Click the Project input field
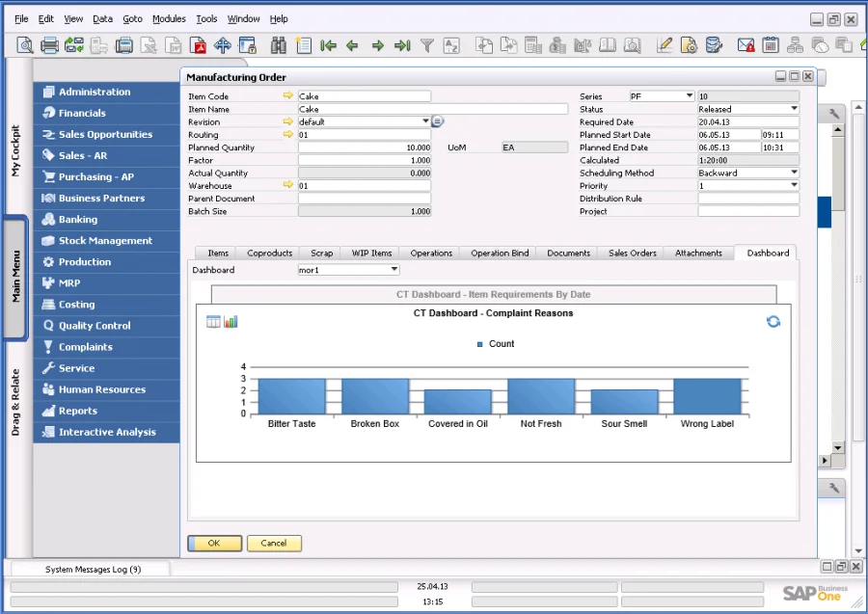868x614 pixels. pyautogui.click(x=748, y=211)
